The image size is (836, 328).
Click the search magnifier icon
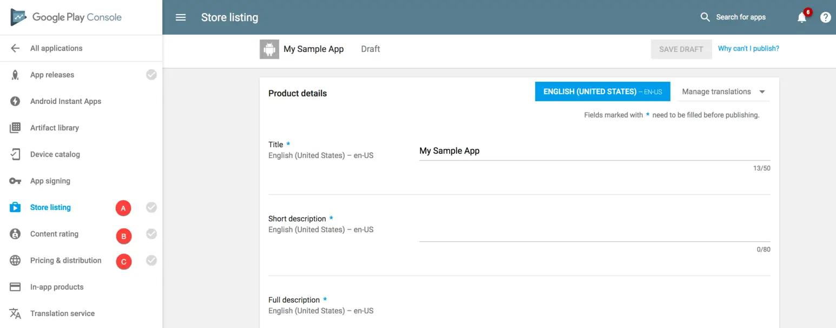705,17
